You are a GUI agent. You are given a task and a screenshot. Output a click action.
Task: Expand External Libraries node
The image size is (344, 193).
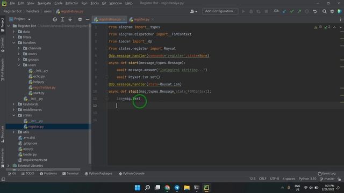9,166
